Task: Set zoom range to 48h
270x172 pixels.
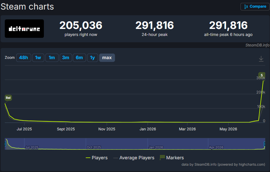Action: click(x=24, y=58)
